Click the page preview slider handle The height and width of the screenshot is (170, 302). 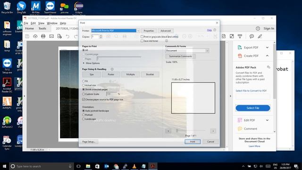tap(177, 131)
